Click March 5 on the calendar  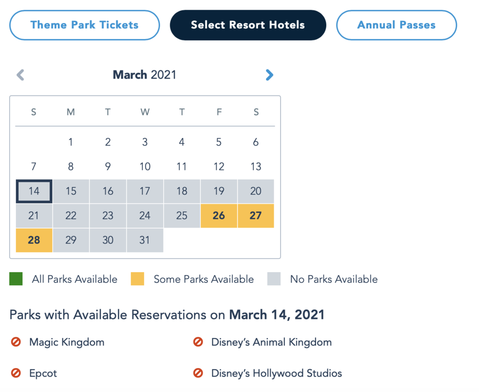pos(219,142)
